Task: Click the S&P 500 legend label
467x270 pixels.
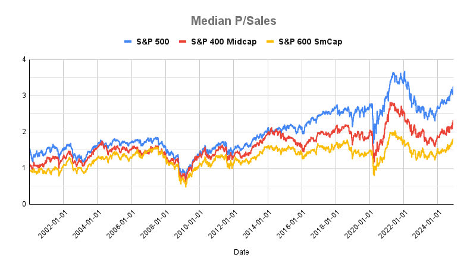Action: tap(154, 42)
